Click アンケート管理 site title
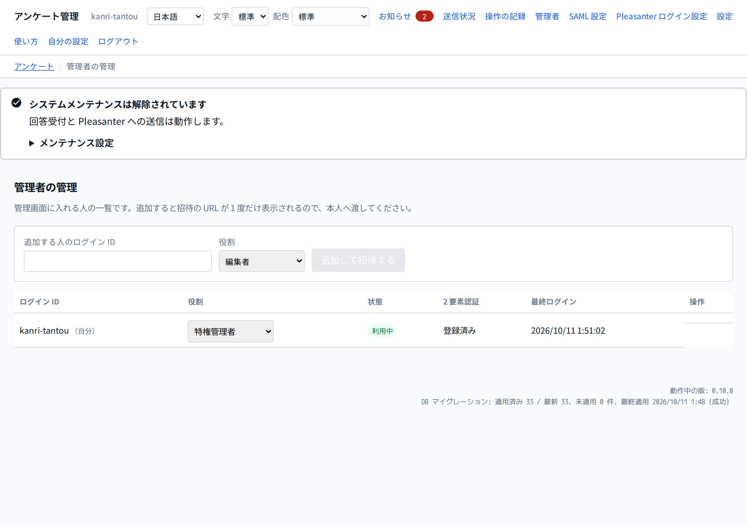This screenshot has height=525, width=747. (x=46, y=16)
